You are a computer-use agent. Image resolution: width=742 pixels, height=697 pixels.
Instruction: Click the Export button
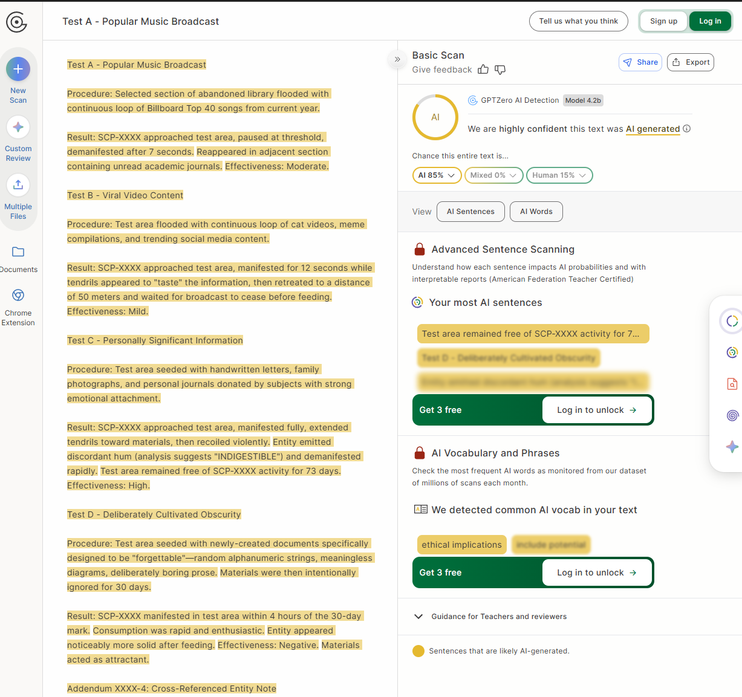pos(691,62)
